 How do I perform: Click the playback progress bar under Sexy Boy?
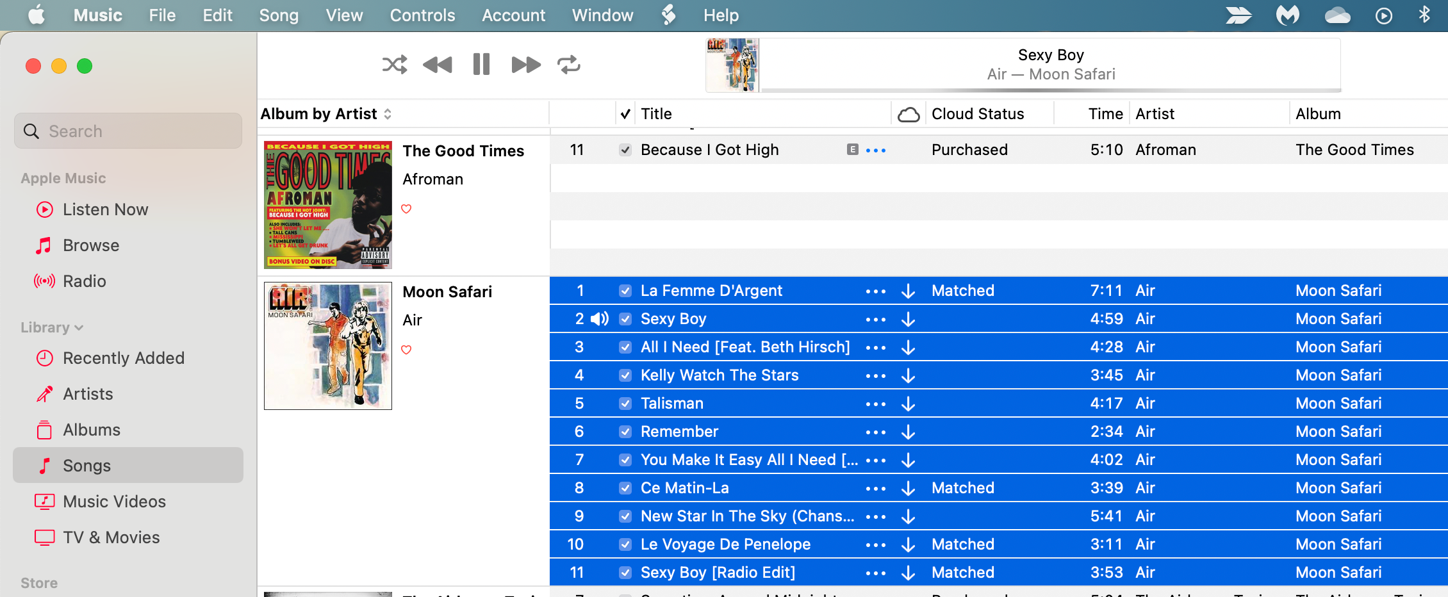pos(1051,90)
